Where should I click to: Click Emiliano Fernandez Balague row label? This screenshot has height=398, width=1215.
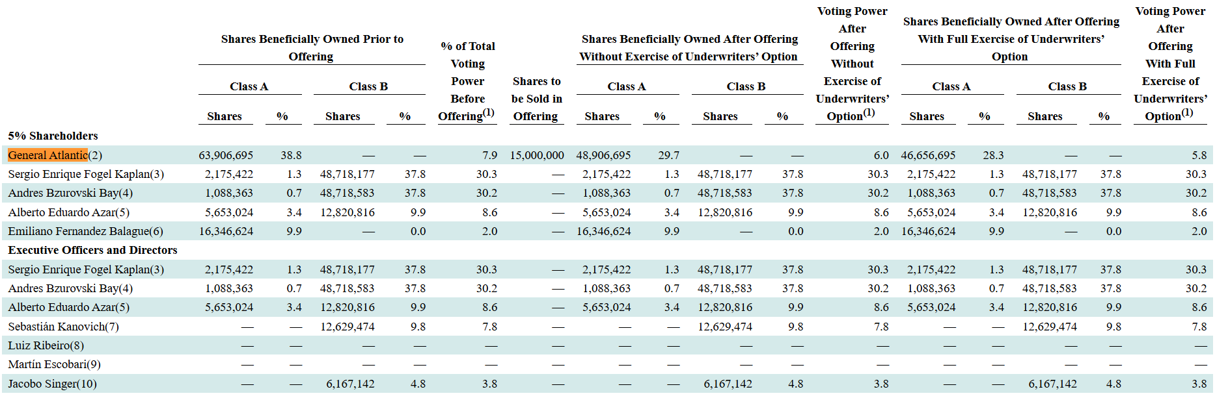(85, 231)
